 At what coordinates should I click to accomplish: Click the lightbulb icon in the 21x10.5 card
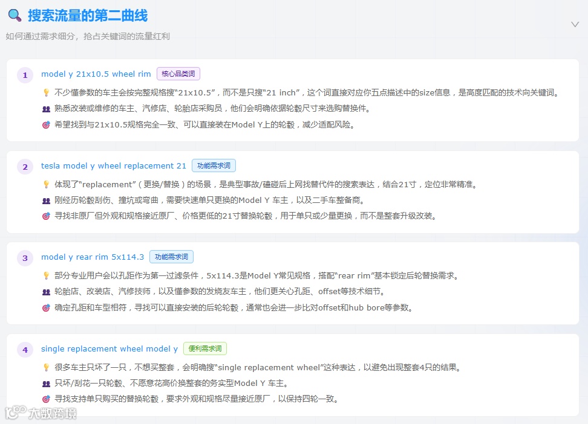click(46, 92)
